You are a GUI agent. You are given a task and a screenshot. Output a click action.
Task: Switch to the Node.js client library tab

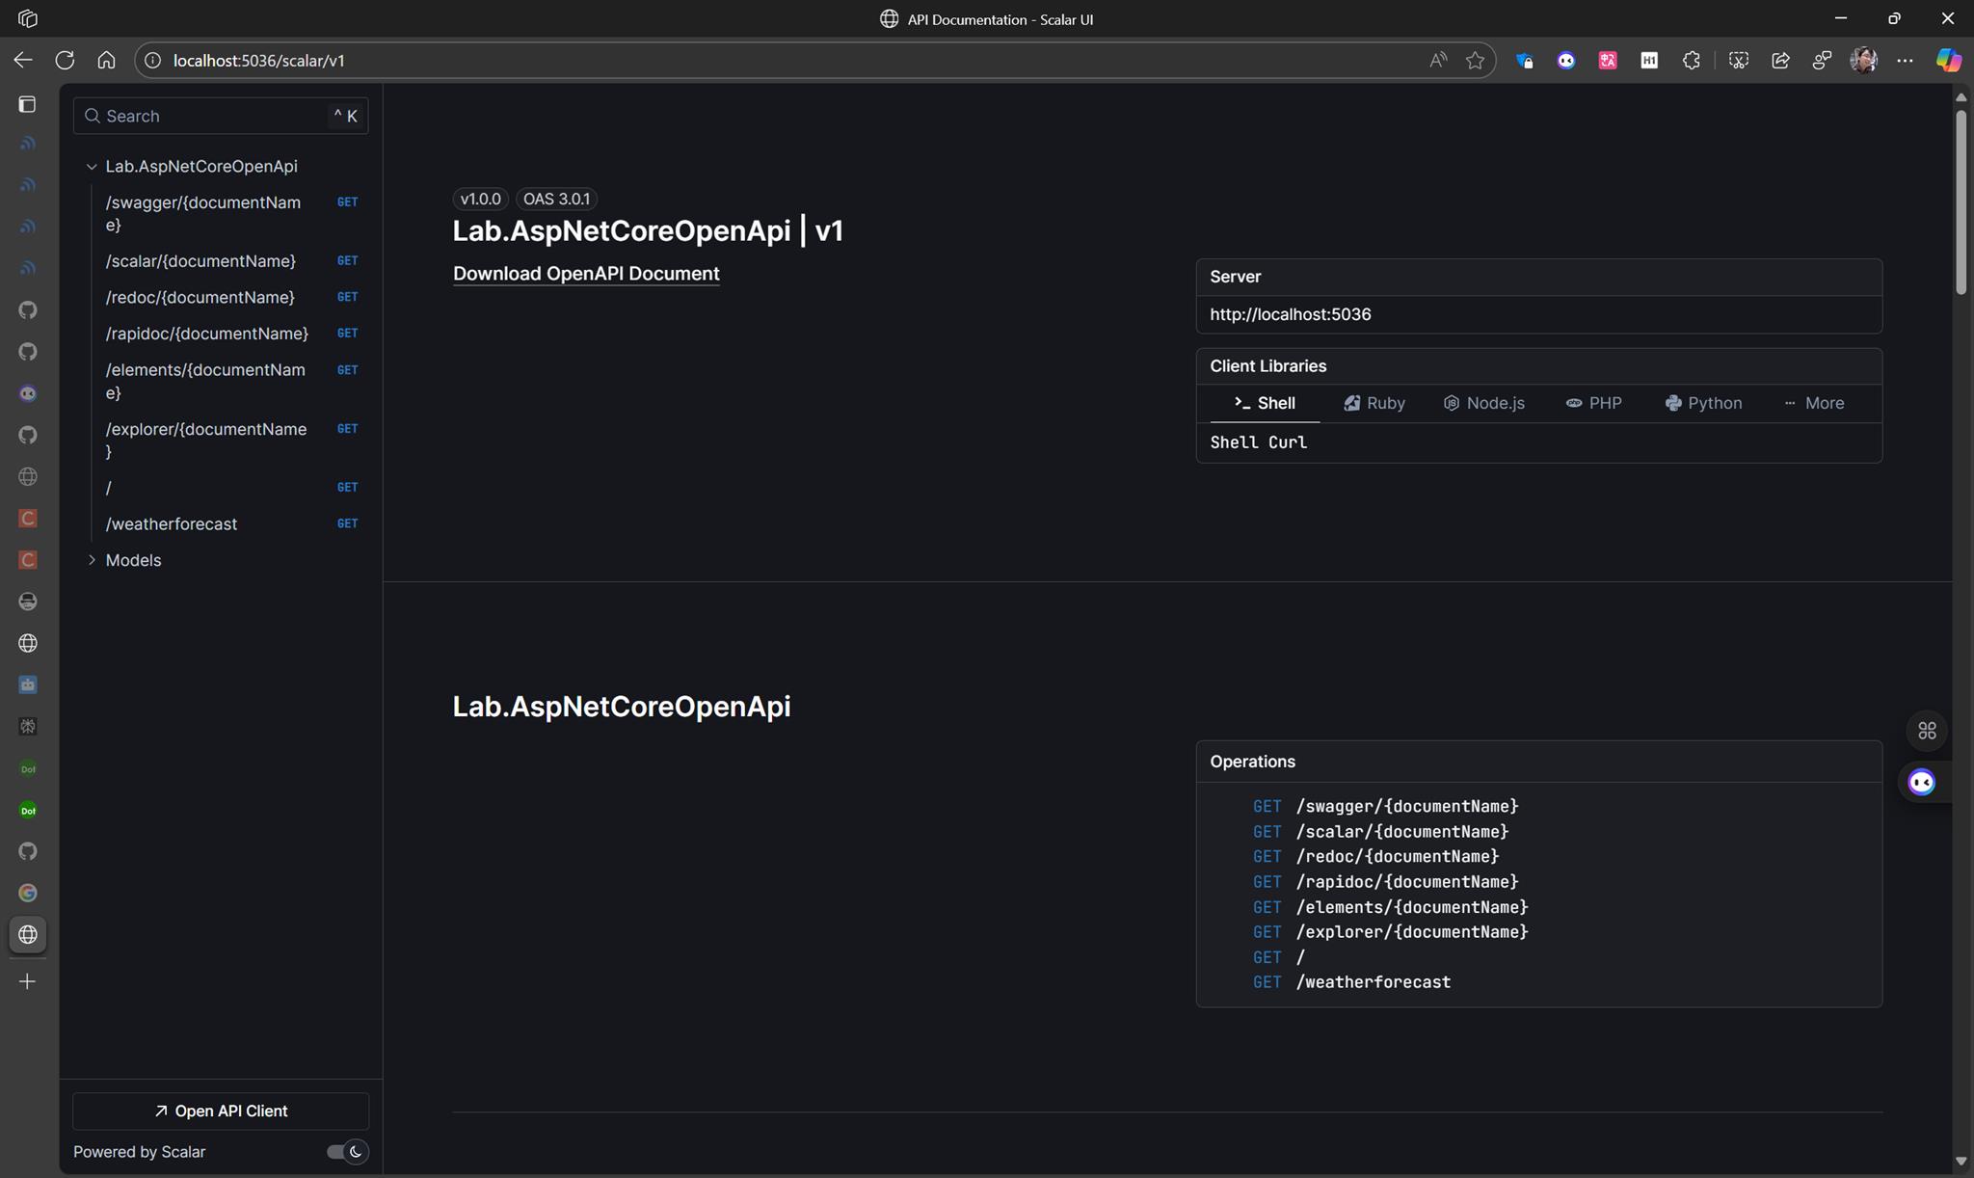pyautogui.click(x=1484, y=403)
